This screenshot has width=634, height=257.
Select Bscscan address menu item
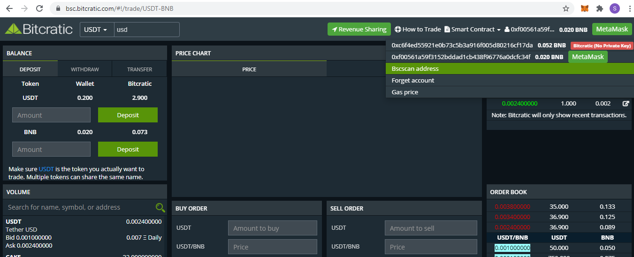pos(415,68)
